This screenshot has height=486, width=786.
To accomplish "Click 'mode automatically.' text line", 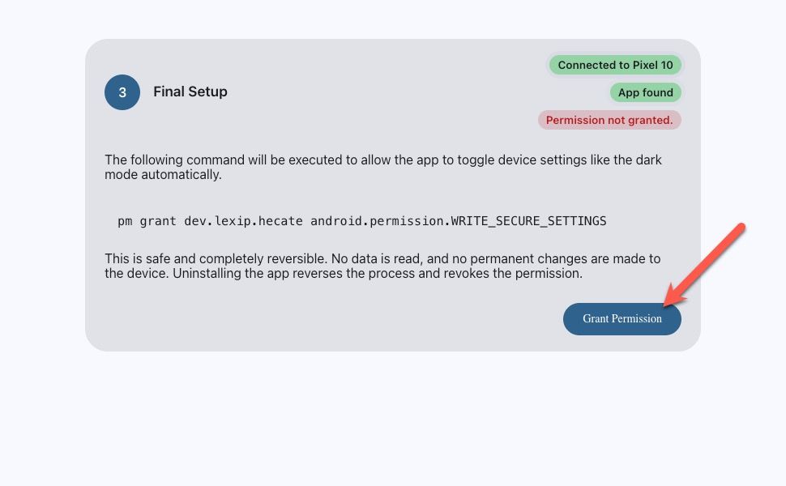I will (163, 174).
